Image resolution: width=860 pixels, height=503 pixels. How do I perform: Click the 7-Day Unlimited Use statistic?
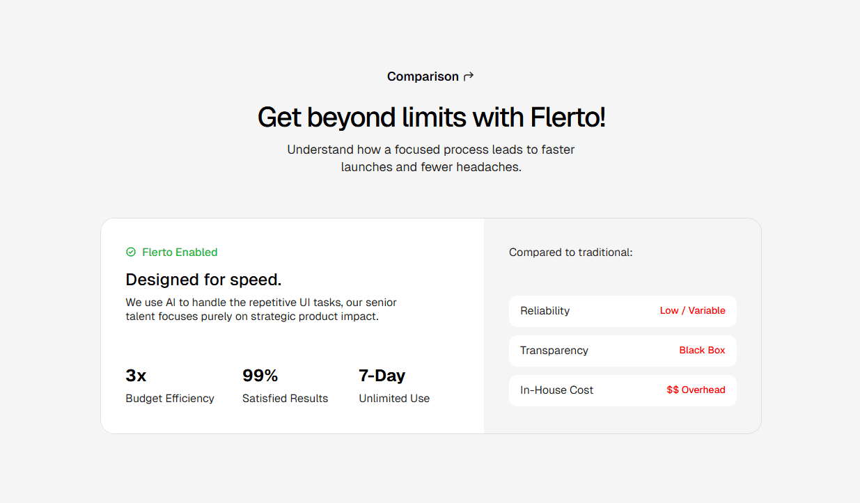[394, 385]
